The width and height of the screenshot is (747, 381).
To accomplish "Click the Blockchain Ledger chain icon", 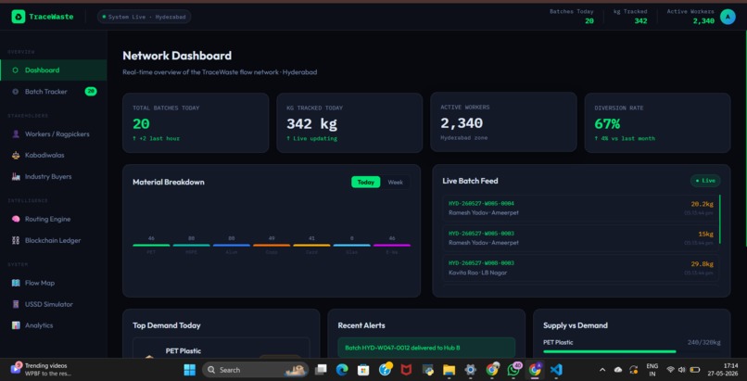I will pyautogui.click(x=16, y=240).
